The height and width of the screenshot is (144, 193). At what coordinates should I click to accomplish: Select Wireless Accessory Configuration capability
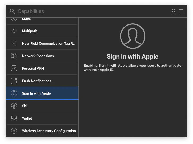[42, 131]
